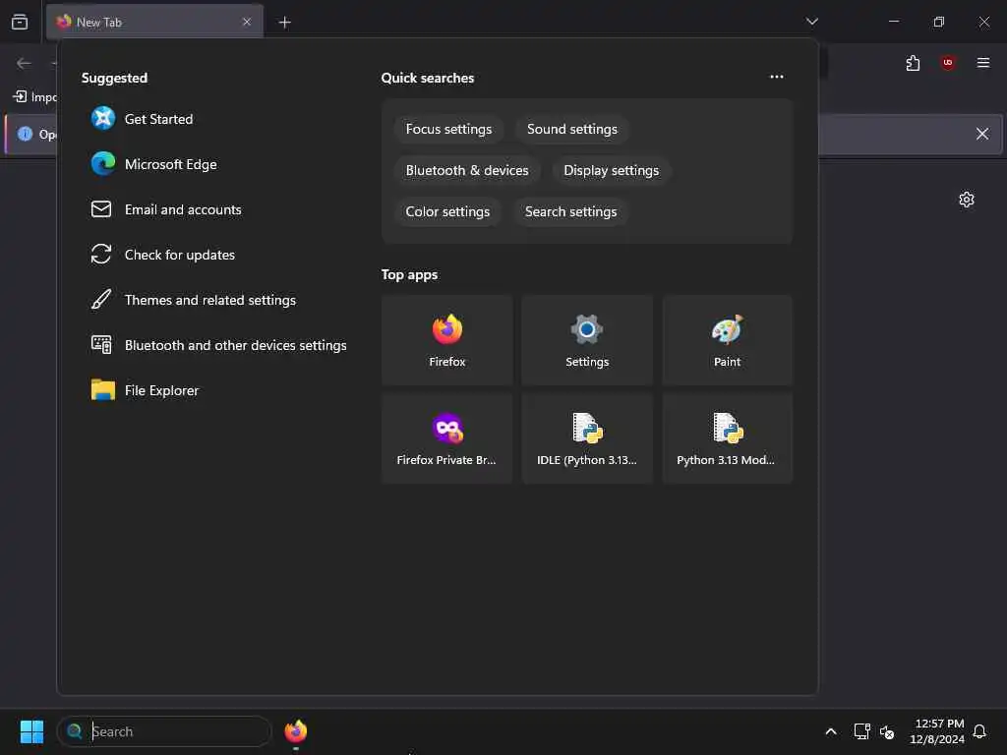The image size is (1007, 755).
Task: Open Settings app tile
Action: coord(587,340)
